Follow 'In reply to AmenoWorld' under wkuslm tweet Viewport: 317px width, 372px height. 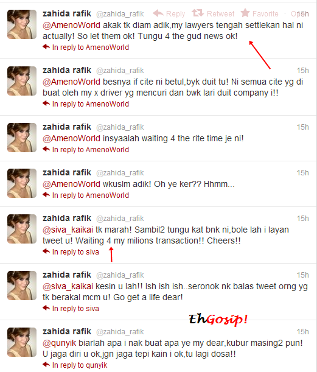click(91, 195)
